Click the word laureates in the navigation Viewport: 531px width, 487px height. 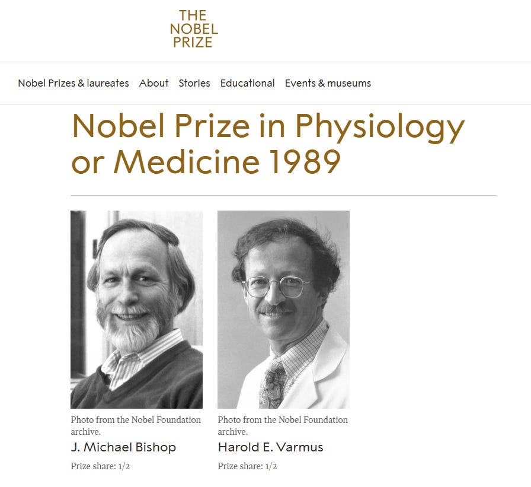(108, 83)
